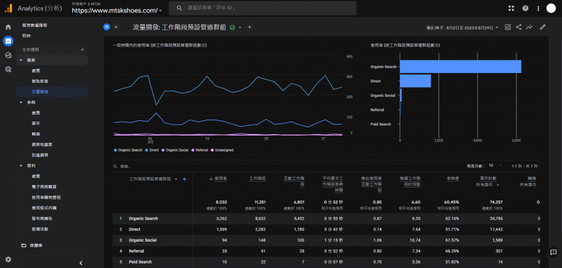The height and width of the screenshot is (268, 562).
Task: Open the customize report icon
Action: 508,27
